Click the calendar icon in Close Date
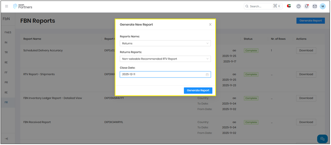This screenshot has height=145, width=331. (x=207, y=75)
